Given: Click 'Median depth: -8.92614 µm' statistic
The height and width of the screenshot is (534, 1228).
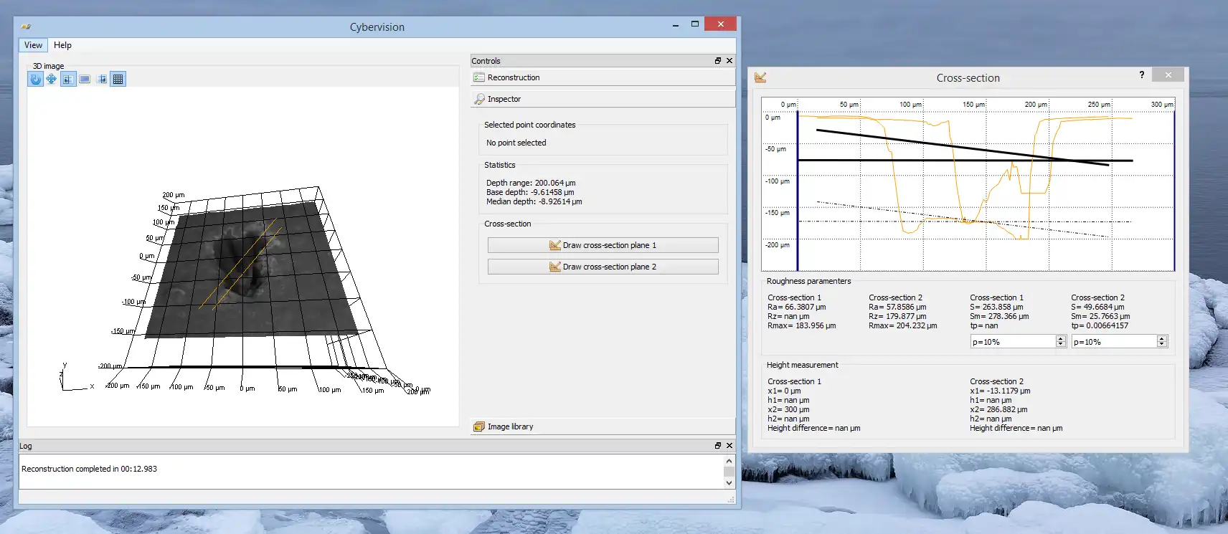Looking at the screenshot, I should [534, 201].
